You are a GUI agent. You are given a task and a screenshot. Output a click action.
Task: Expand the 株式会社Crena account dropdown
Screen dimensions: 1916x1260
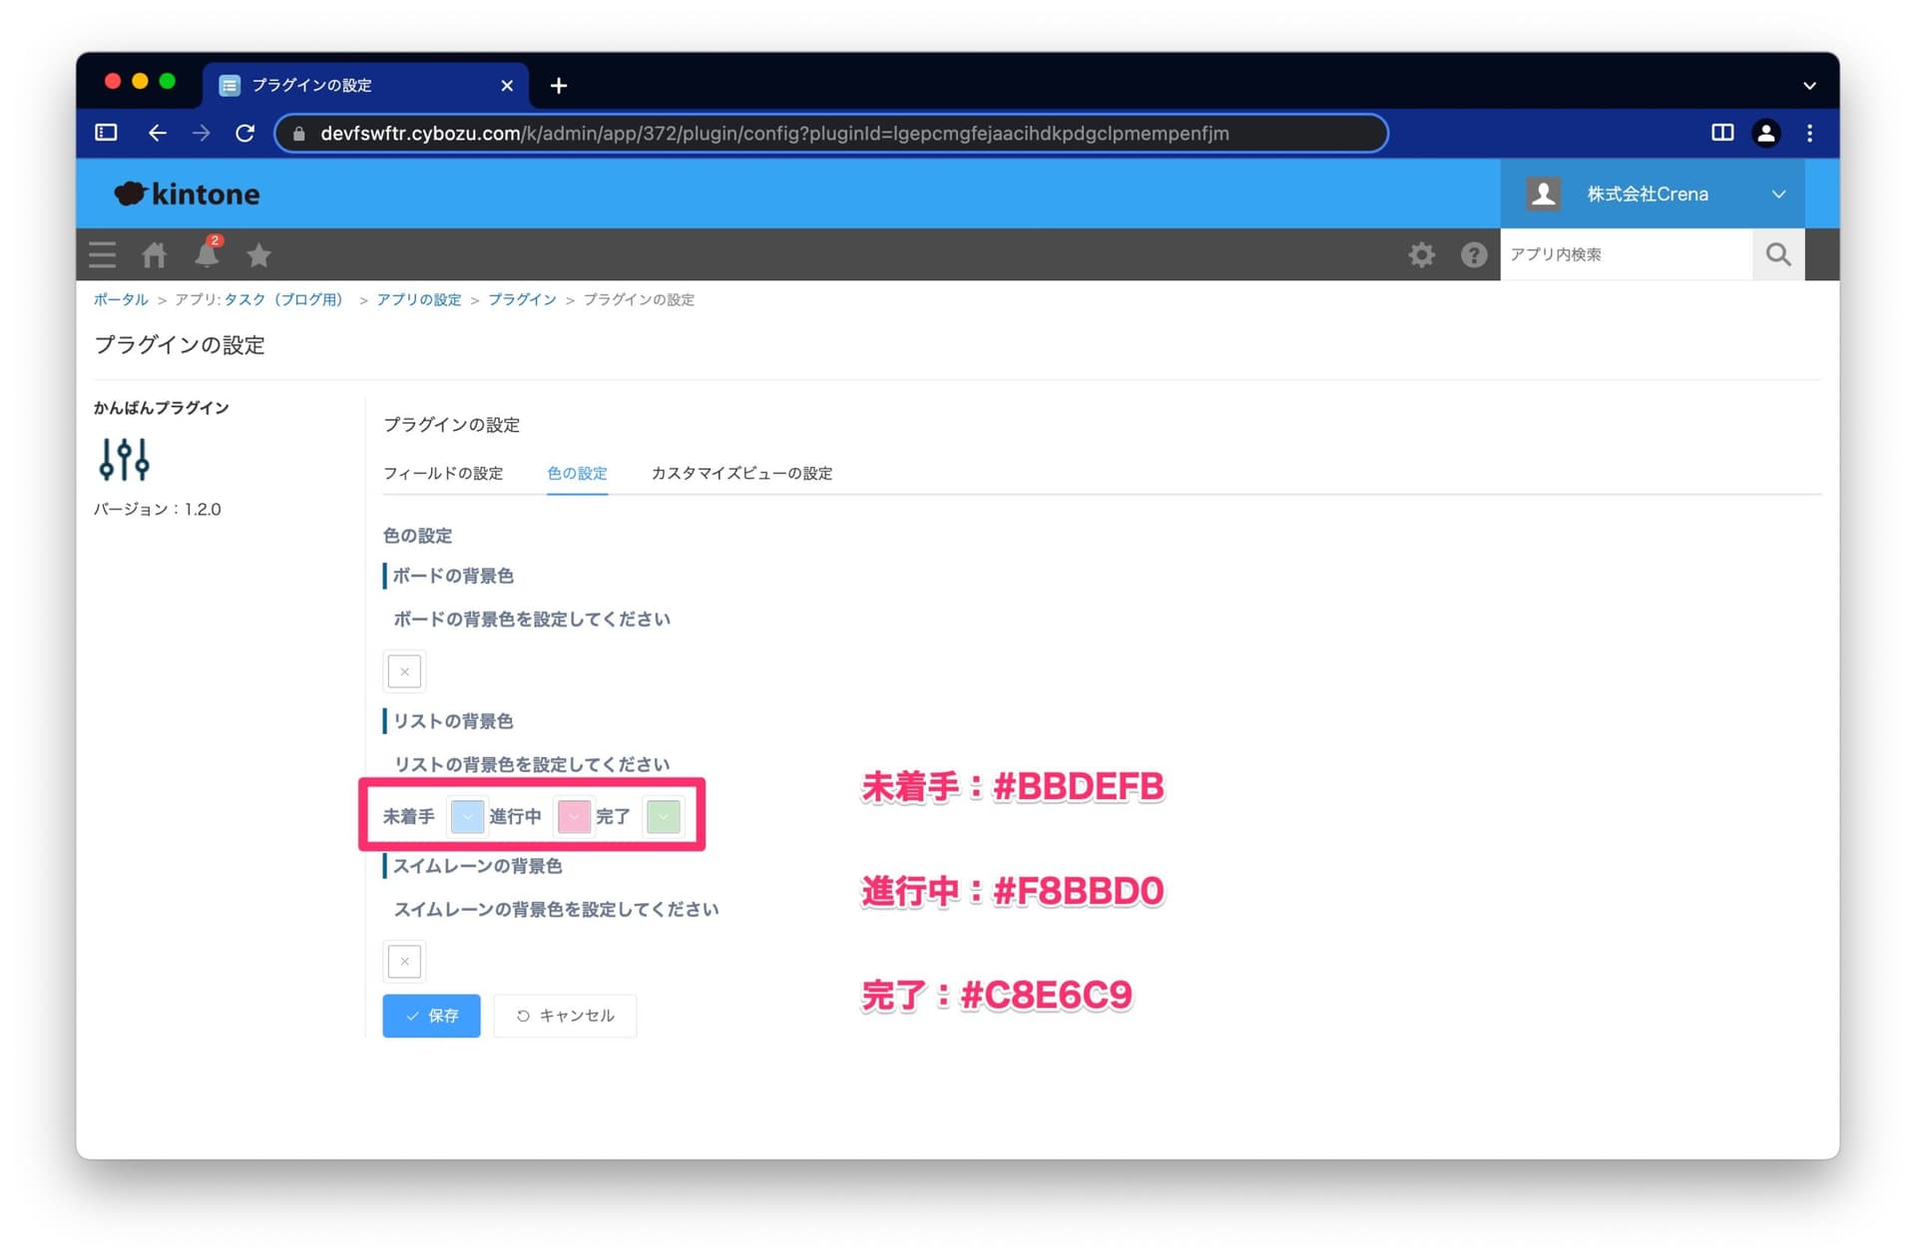coord(1778,194)
